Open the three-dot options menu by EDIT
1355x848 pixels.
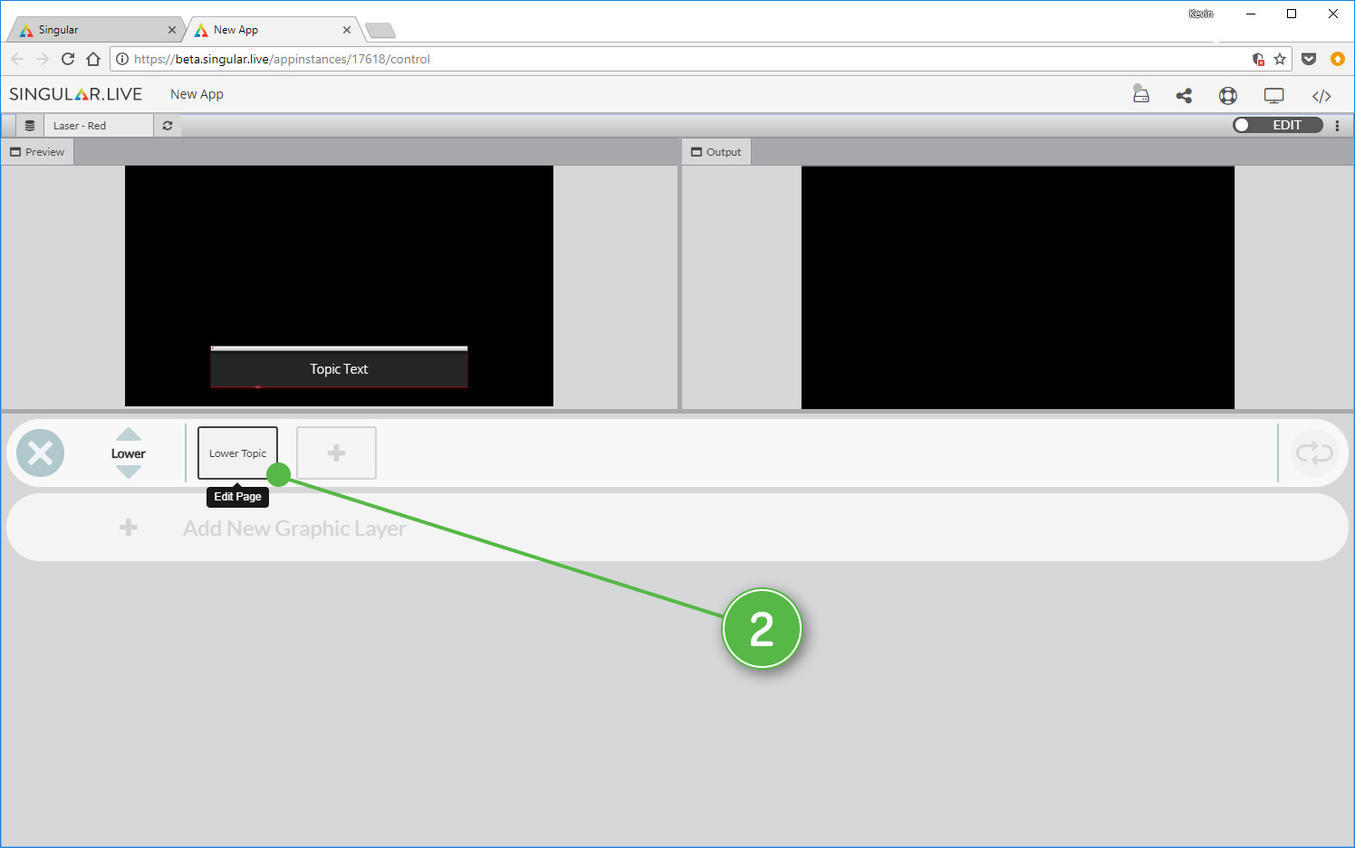(1337, 126)
